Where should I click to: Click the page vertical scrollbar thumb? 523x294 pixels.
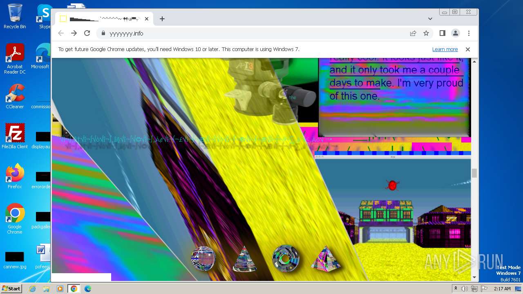474,173
